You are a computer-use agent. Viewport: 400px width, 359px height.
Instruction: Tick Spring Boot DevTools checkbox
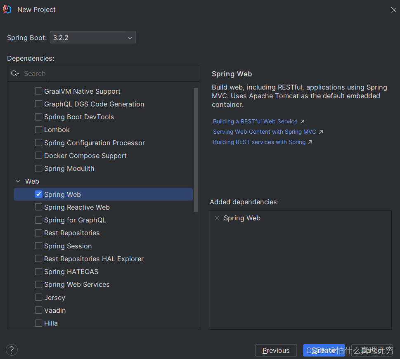click(x=38, y=117)
